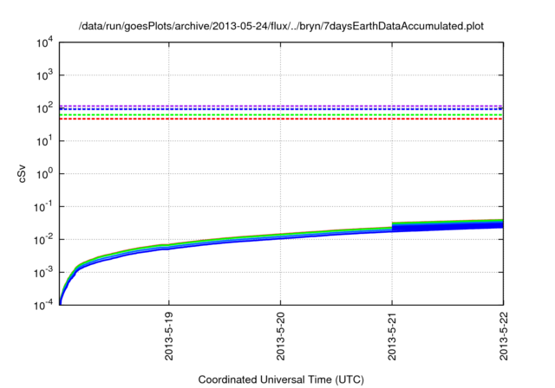Viewport: 555px width, 388px height.
Task: Click the 10^-1 y-axis tick label
Action: coord(43,207)
